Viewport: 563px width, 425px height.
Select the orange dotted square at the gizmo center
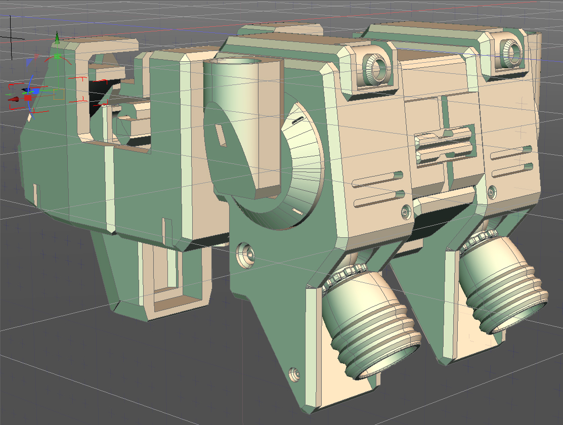59,95
